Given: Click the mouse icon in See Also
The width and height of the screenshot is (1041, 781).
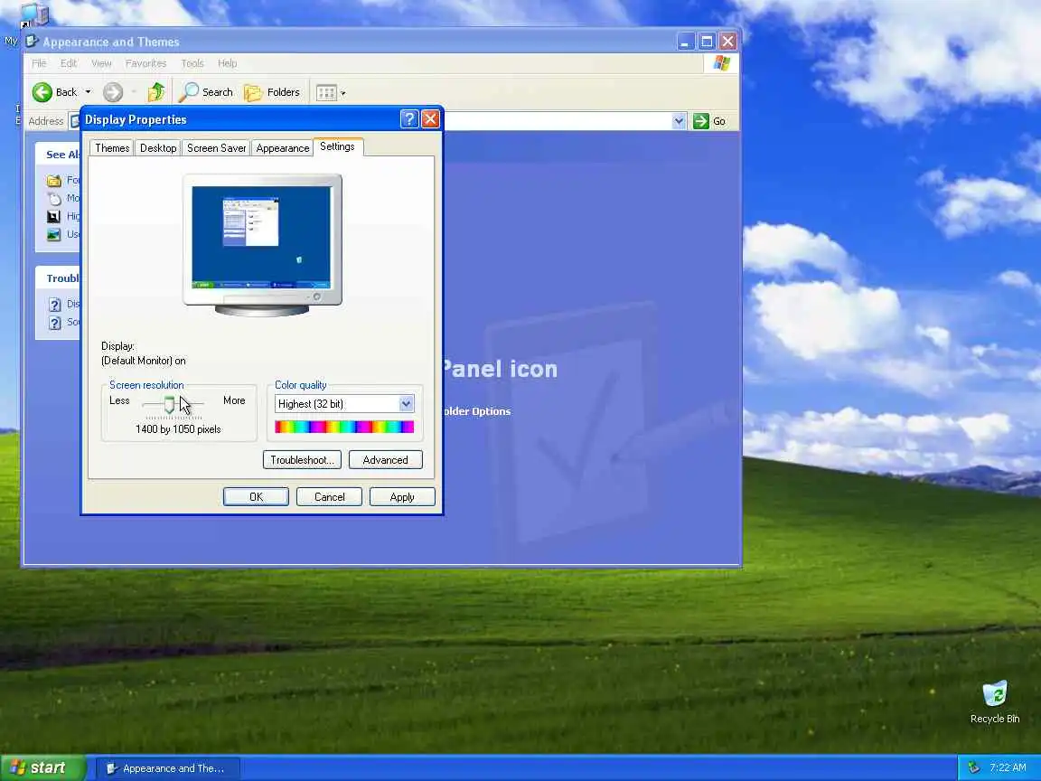Looking at the screenshot, I should 54,199.
